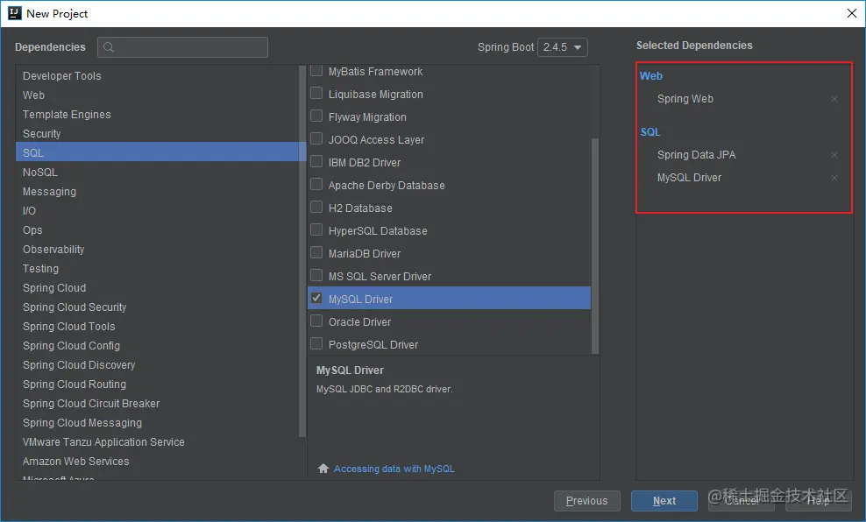Image resolution: width=866 pixels, height=522 pixels.
Task: Open the Template Engines category
Action: point(158,115)
